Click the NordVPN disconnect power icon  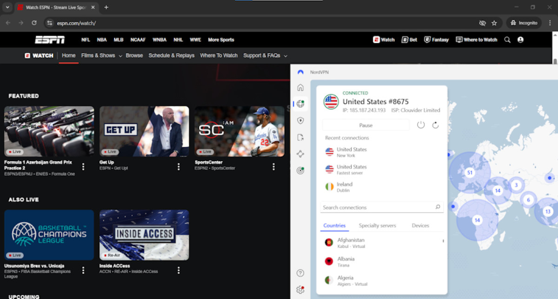[421, 125]
